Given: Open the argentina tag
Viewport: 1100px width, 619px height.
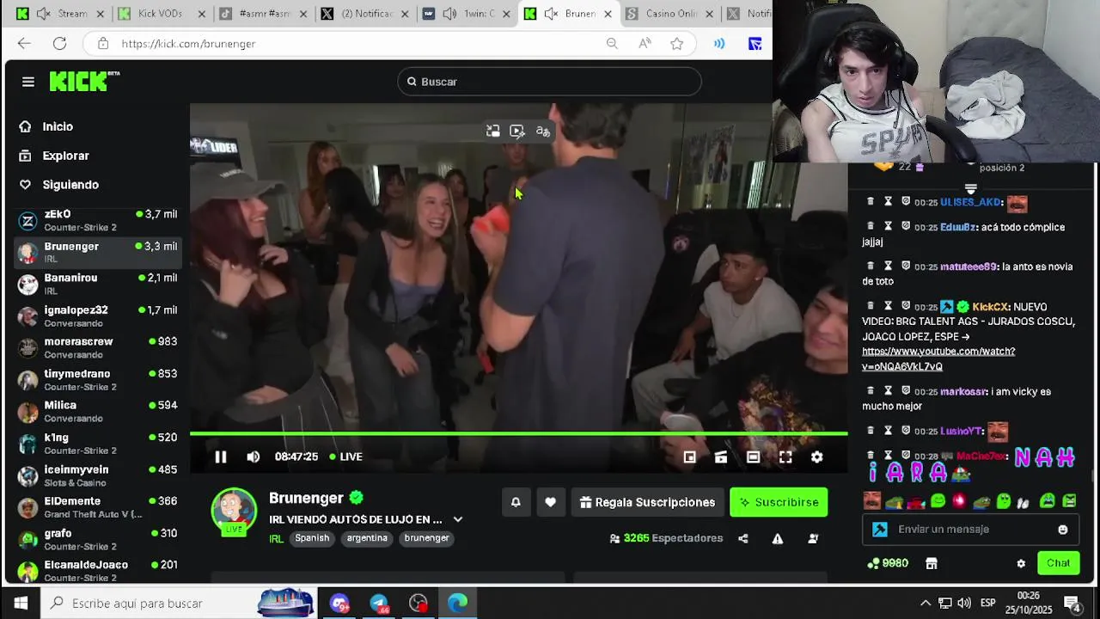Looking at the screenshot, I should [367, 538].
